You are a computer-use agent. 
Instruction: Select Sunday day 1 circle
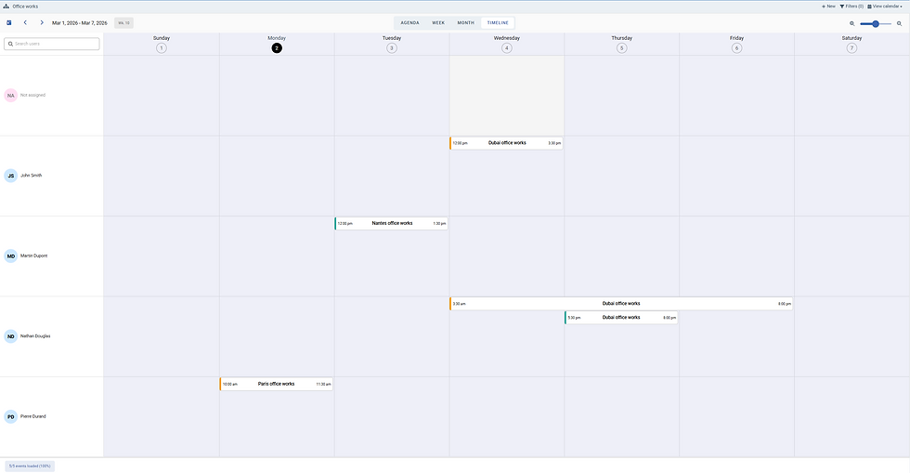[x=162, y=48]
